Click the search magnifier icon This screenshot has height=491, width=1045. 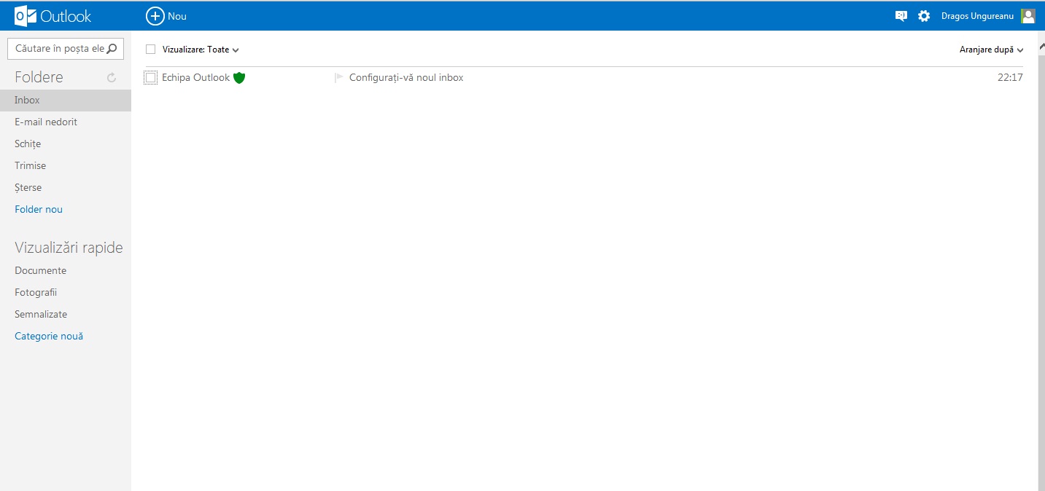112,49
